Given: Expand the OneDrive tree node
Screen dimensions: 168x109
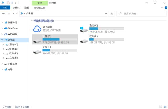Looking at the screenshot, I should pyautogui.click(x=2, y=28).
